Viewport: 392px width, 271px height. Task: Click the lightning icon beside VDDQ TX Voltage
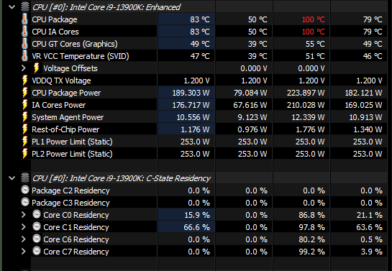click(24, 81)
